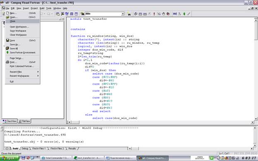Screen dimensions: 258x161
Task: Select Close Workspace menu entry
Action: 22,35
